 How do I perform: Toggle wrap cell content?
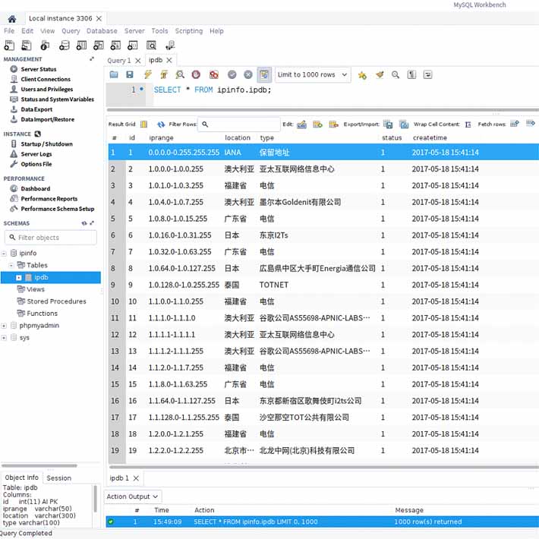[468, 125]
